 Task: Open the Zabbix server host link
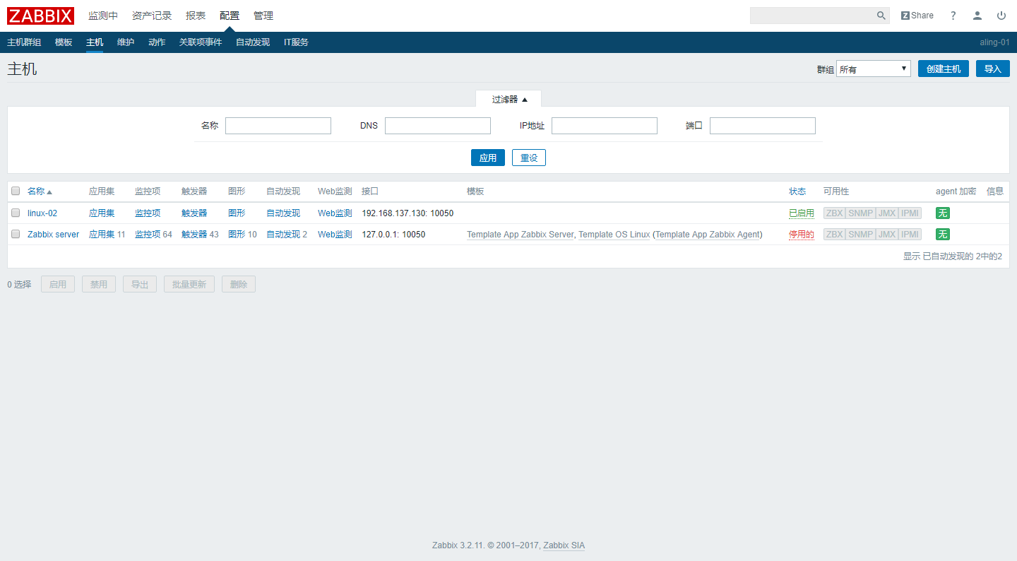click(x=54, y=234)
